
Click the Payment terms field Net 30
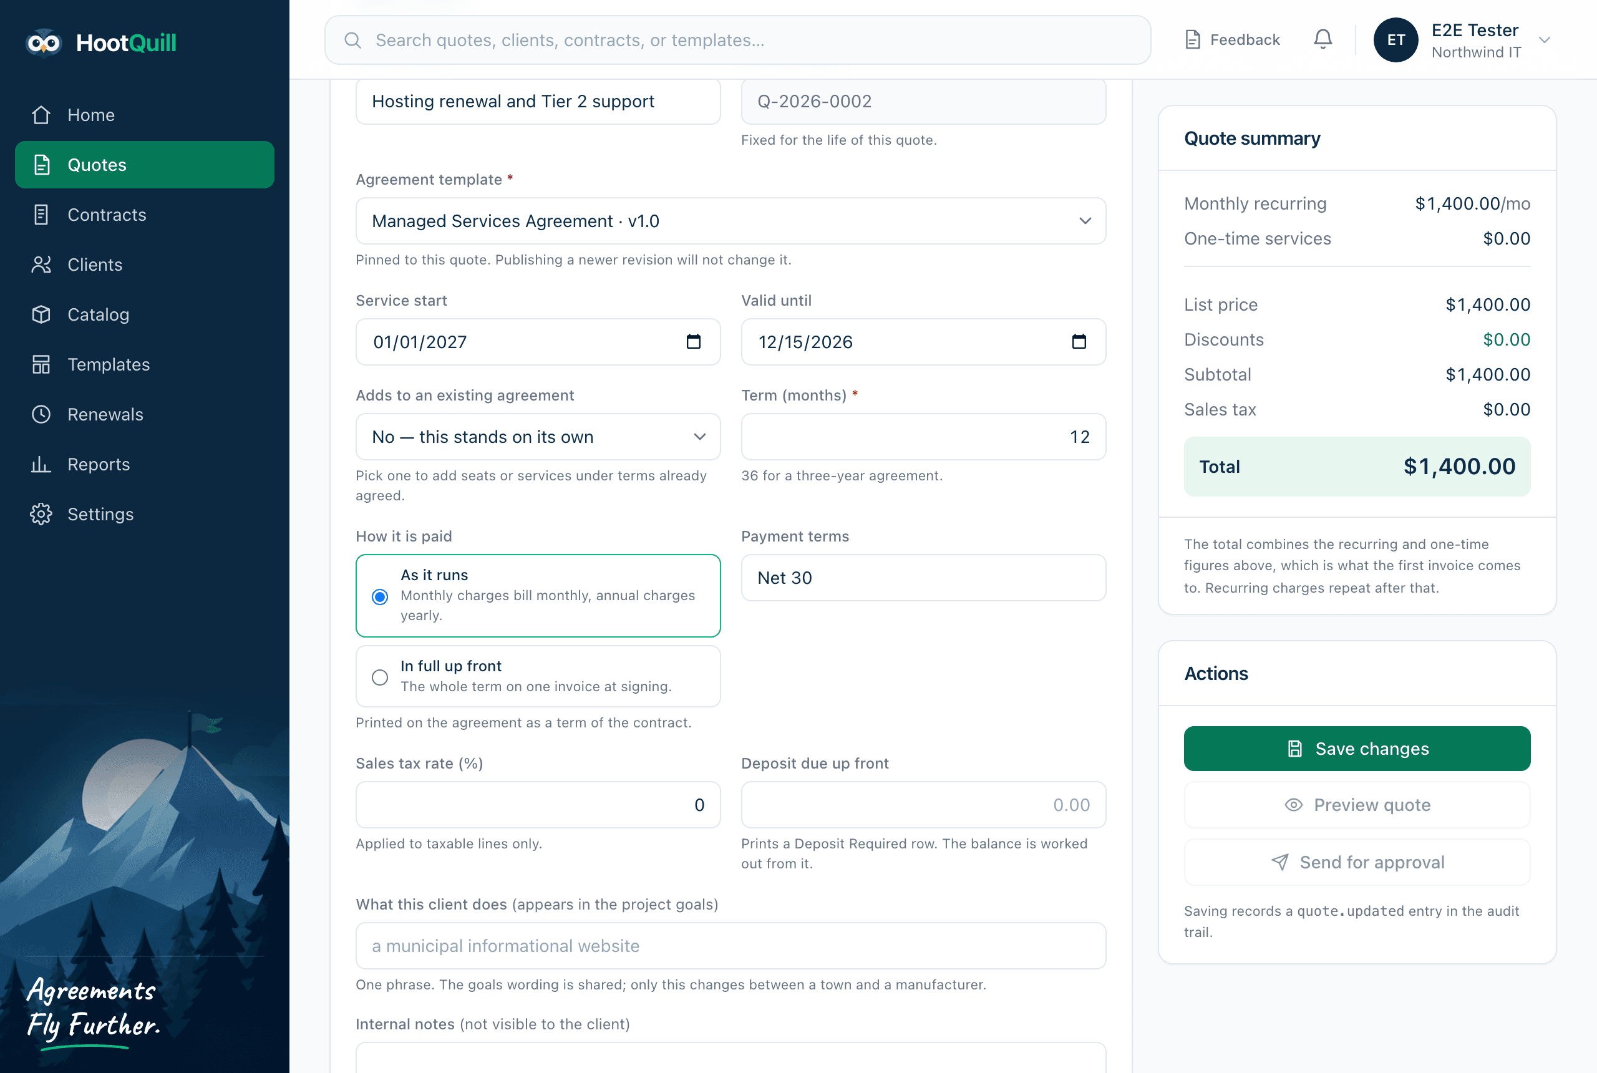coord(923,578)
